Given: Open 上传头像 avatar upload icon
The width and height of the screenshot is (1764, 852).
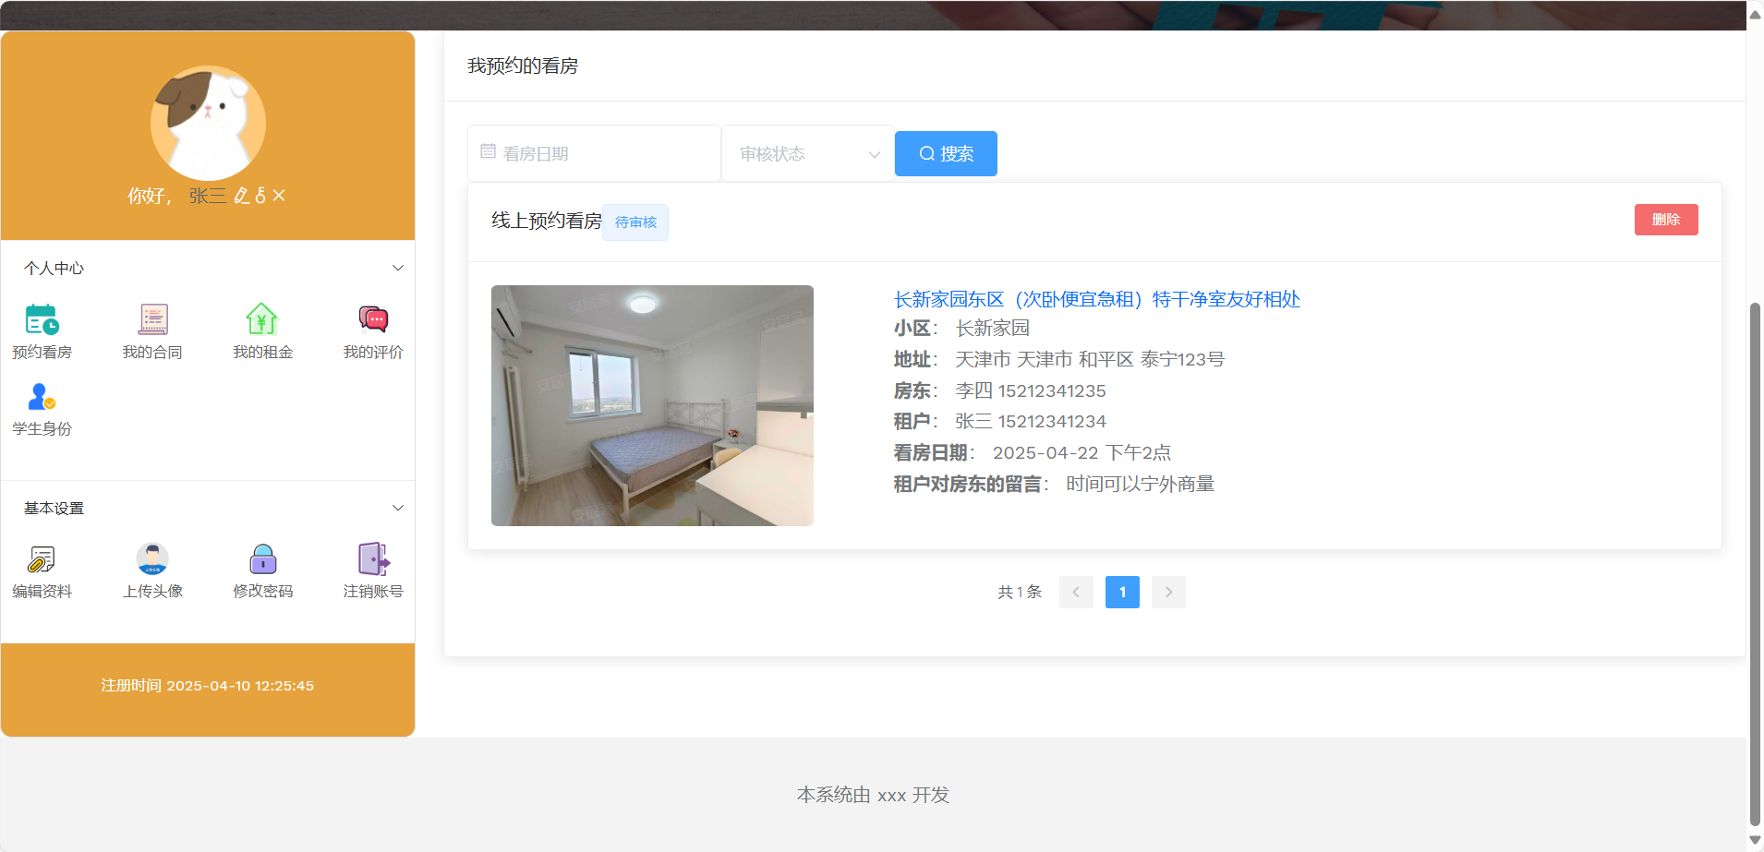Looking at the screenshot, I should [x=152, y=558].
